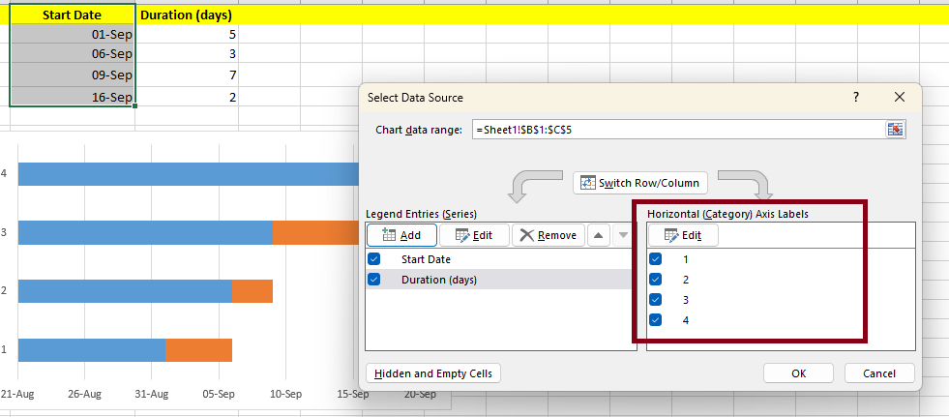Edit the horizontal category axis labels
The height and width of the screenshot is (417, 949).
(683, 235)
